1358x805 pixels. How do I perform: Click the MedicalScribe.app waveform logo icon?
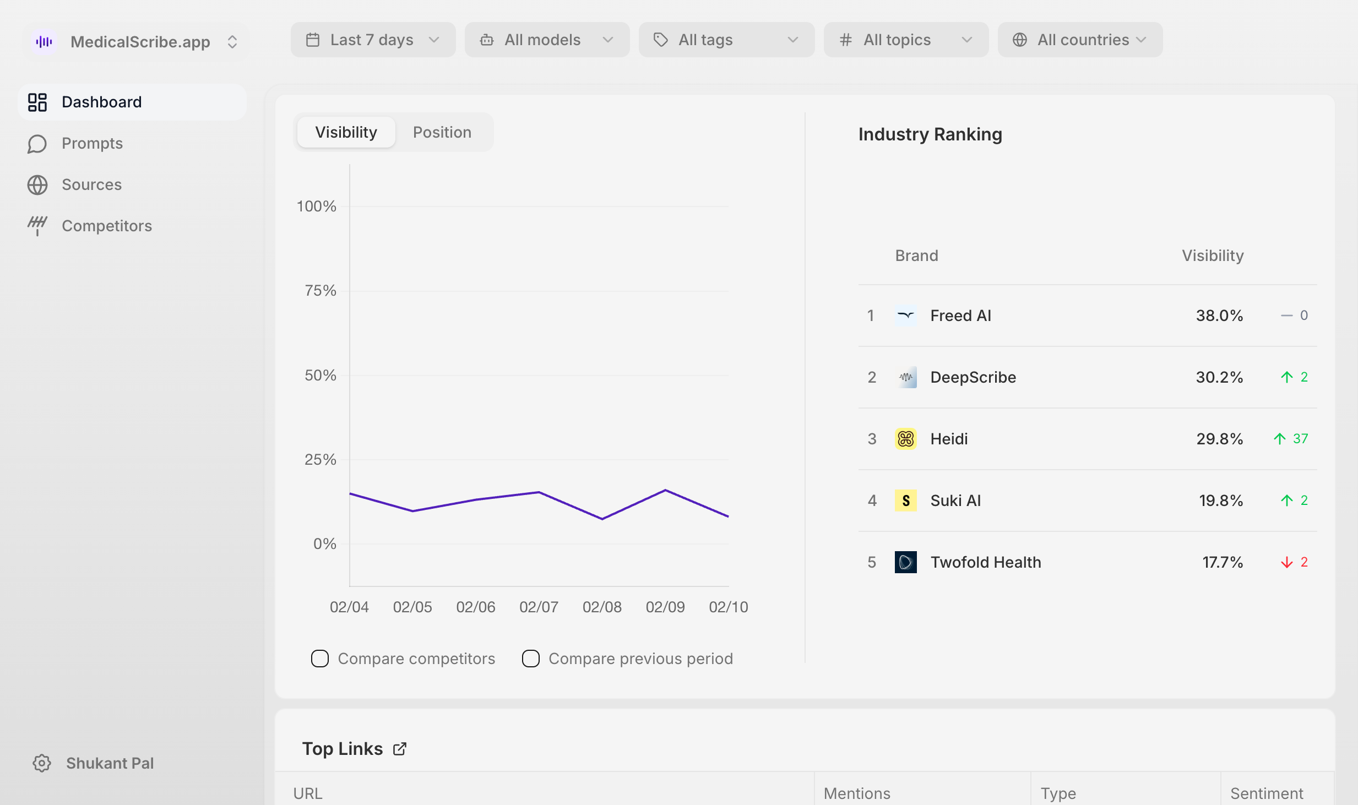44,42
